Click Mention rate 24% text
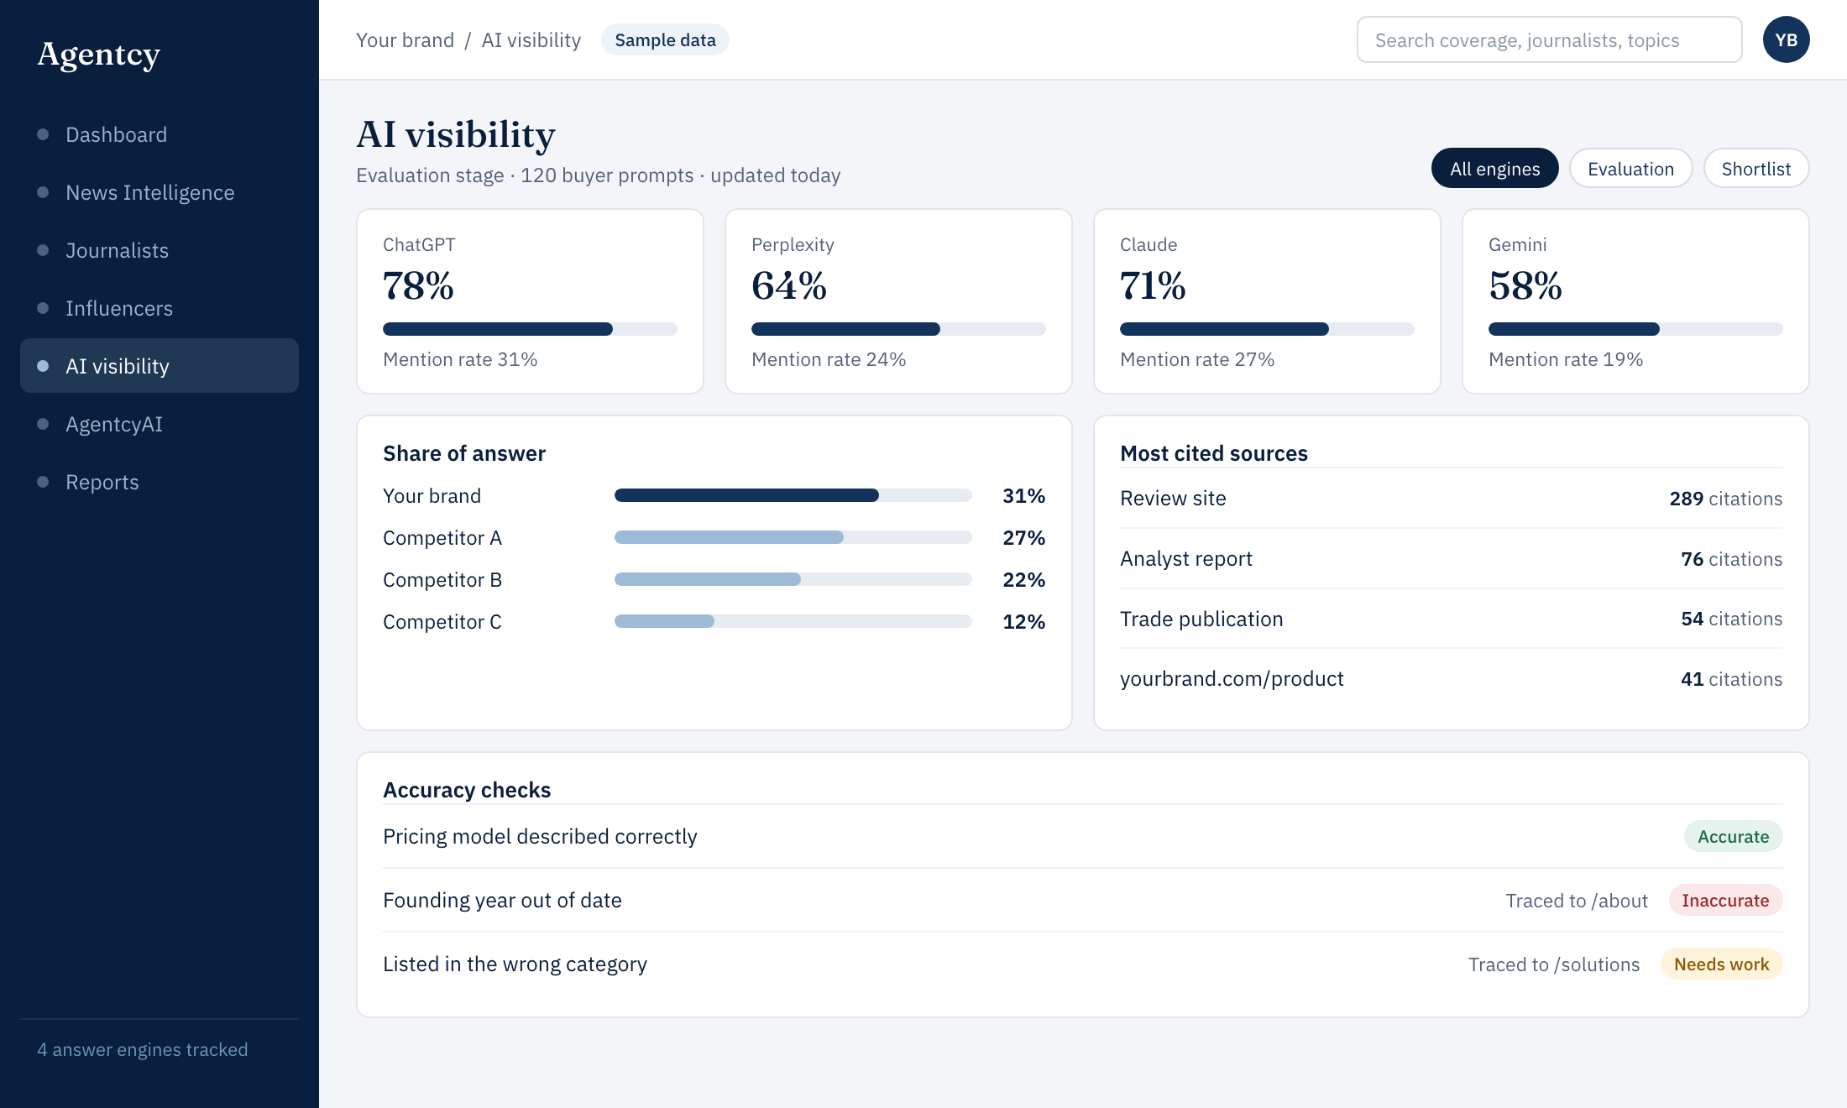 [x=829, y=359]
